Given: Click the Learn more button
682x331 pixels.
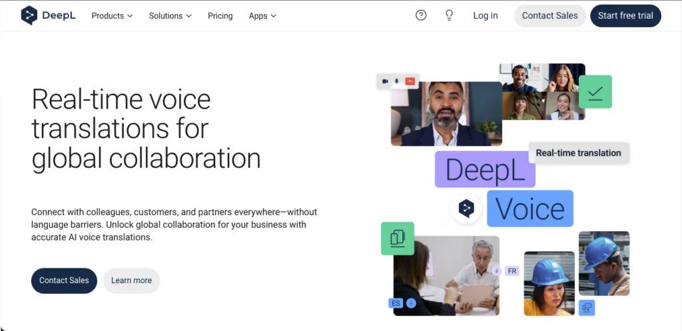Looking at the screenshot, I should (x=131, y=280).
